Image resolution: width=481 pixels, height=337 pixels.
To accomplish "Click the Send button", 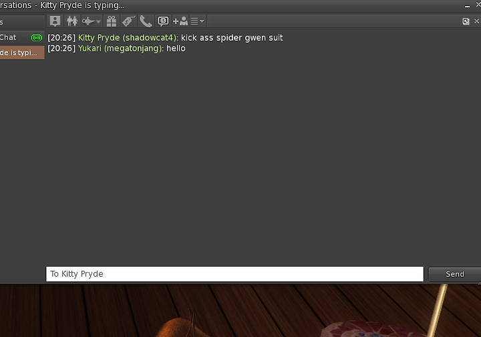I will click(x=455, y=274).
